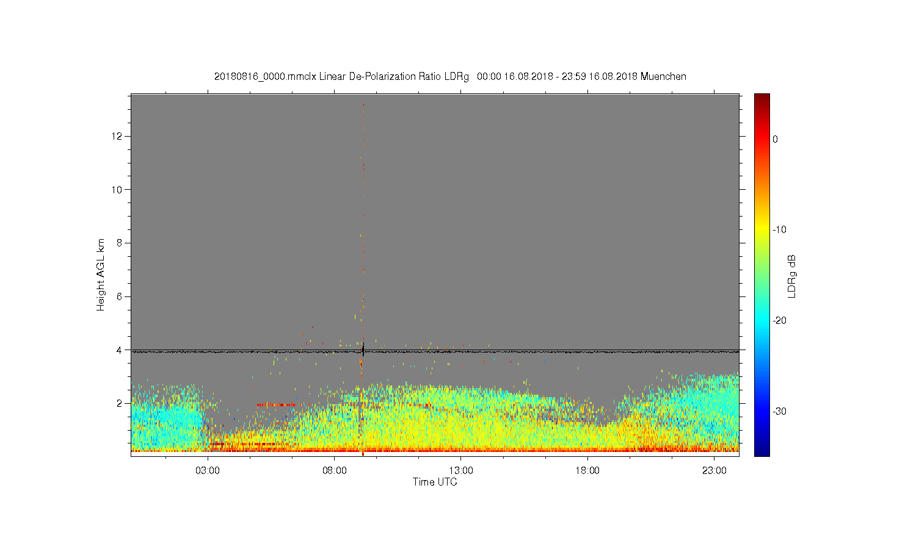Click the 13:00 time tick label
Viewport: 916px width, 549px height.
(461, 471)
